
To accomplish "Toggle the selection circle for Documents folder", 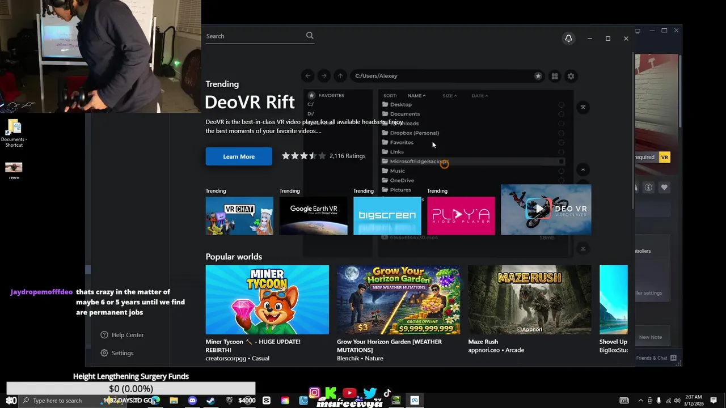I will pos(562,114).
